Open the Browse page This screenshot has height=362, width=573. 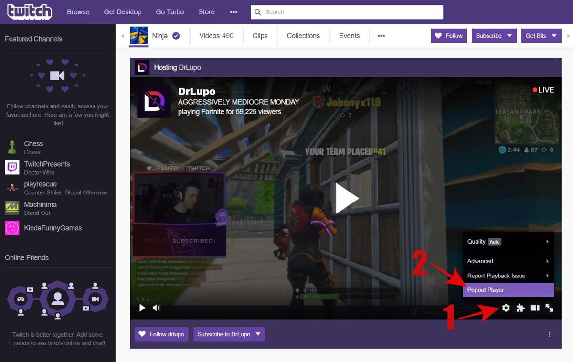[x=78, y=12]
